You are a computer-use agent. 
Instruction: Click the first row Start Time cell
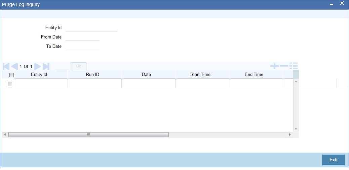pos(202,84)
